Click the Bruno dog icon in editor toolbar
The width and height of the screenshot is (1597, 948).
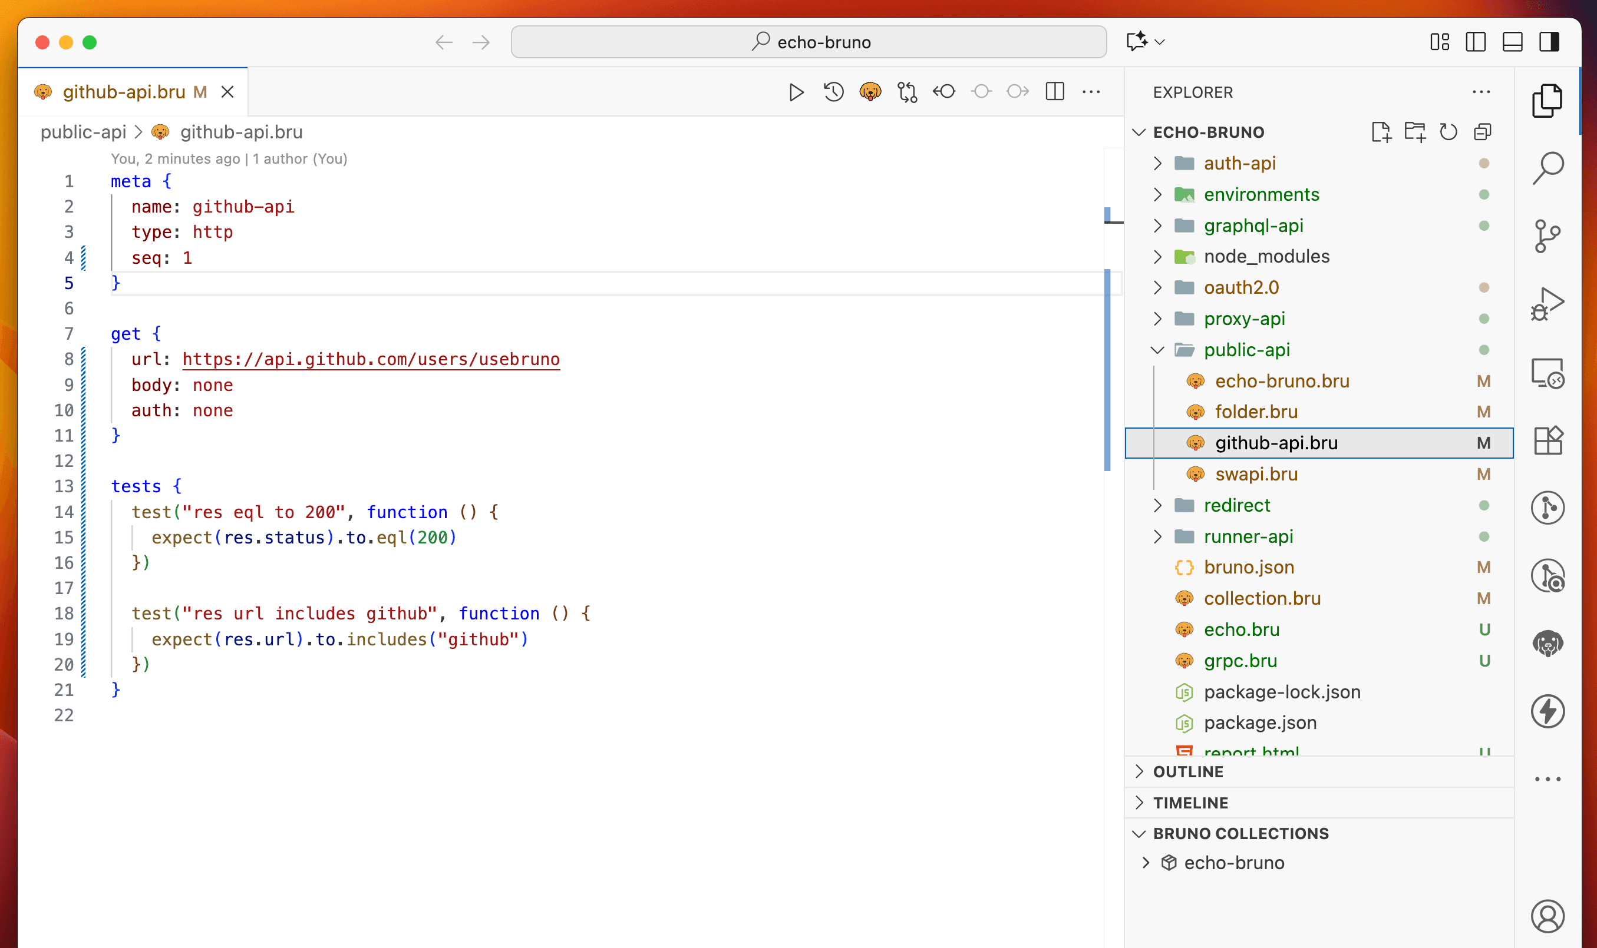point(870,91)
